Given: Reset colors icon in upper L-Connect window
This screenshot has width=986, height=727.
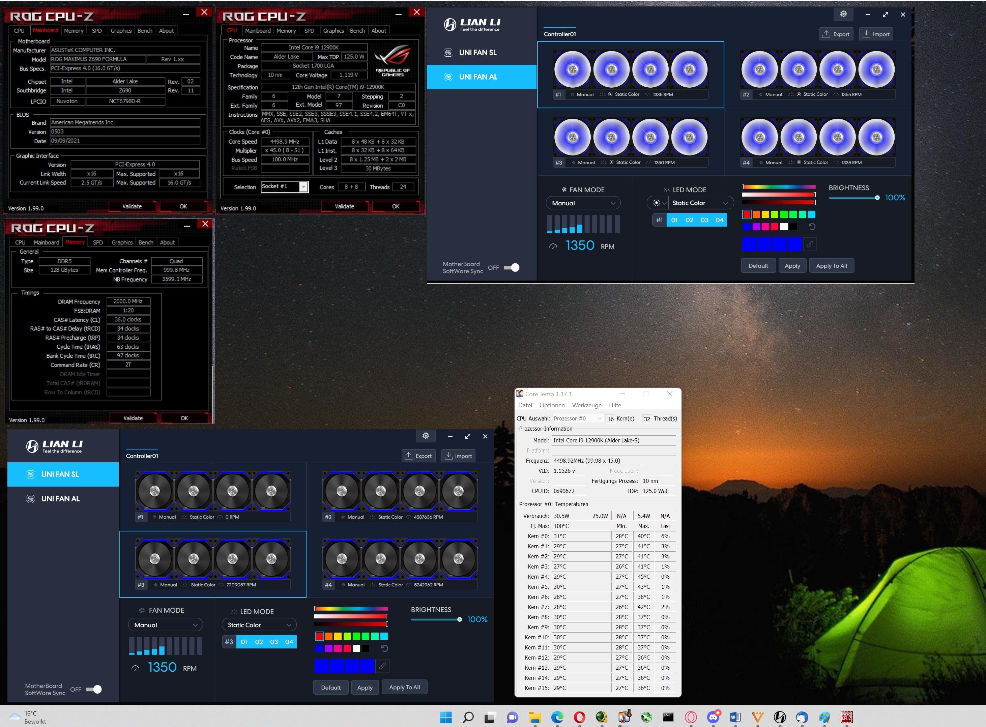Looking at the screenshot, I should click(x=812, y=227).
